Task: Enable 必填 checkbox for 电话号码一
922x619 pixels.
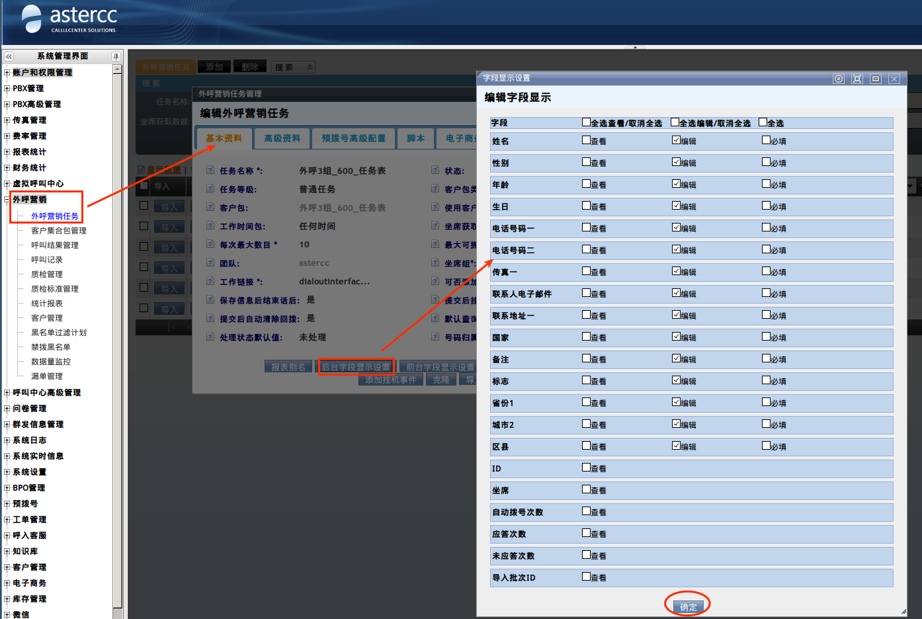Action: (x=766, y=227)
